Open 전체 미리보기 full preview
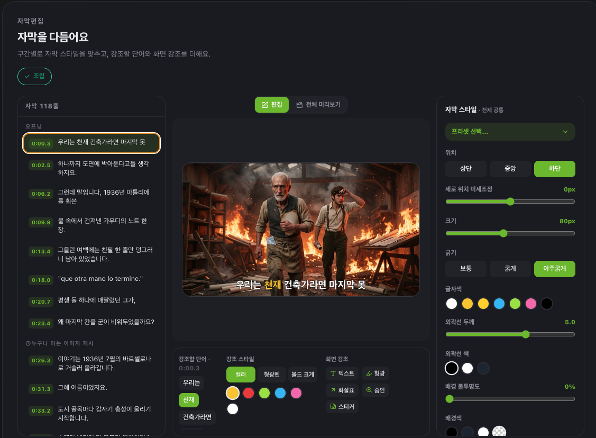Viewport: 596px width, 438px height. [x=318, y=105]
